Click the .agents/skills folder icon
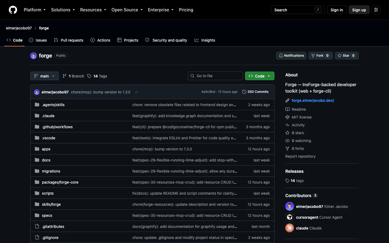This screenshot has height=243, width=389. coord(37,104)
